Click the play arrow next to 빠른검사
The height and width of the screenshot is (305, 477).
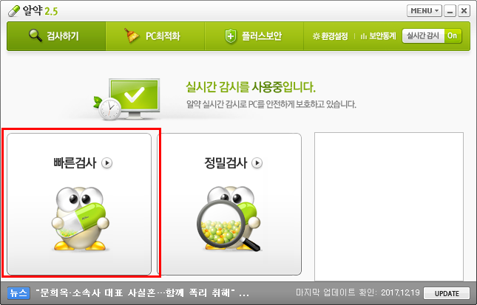tap(106, 163)
